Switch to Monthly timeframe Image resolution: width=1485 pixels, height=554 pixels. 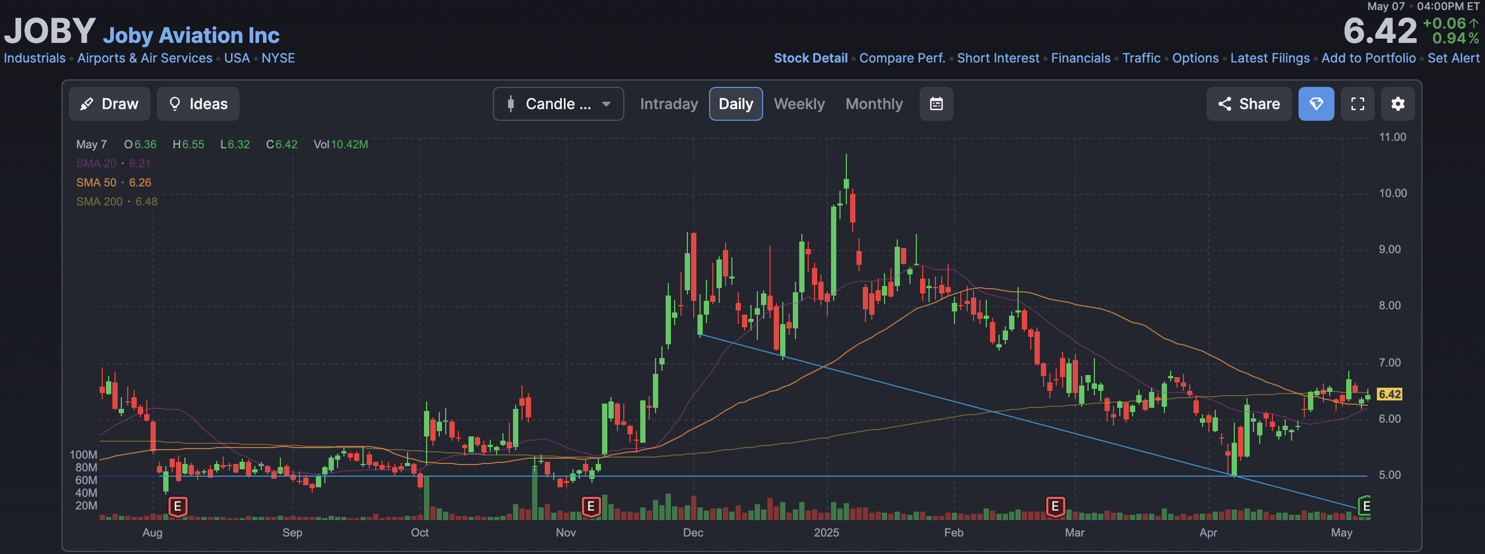point(874,104)
